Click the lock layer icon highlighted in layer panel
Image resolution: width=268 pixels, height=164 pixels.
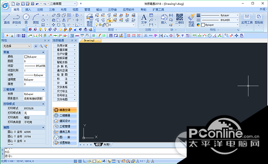(109, 20)
